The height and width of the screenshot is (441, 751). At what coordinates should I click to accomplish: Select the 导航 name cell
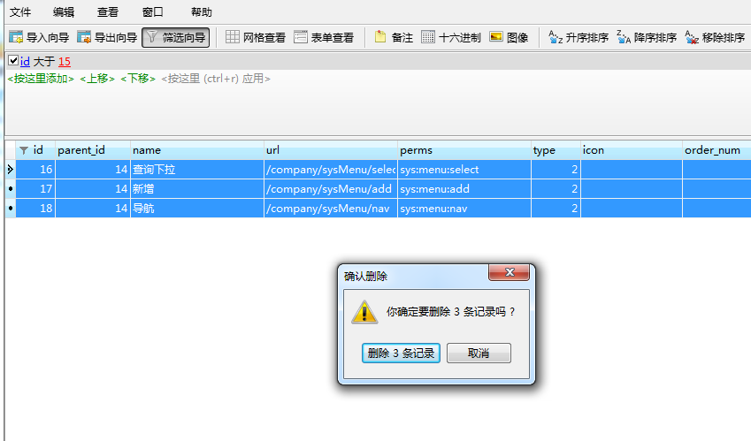pyautogui.click(x=197, y=208)
